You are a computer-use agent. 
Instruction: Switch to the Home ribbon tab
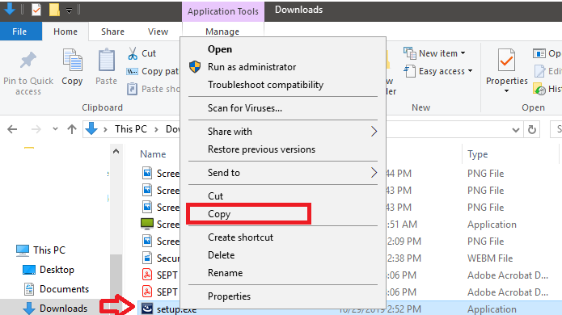click(65, 31)
